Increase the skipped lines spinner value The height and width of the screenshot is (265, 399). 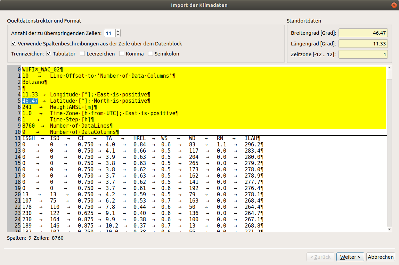pos(117,31)
